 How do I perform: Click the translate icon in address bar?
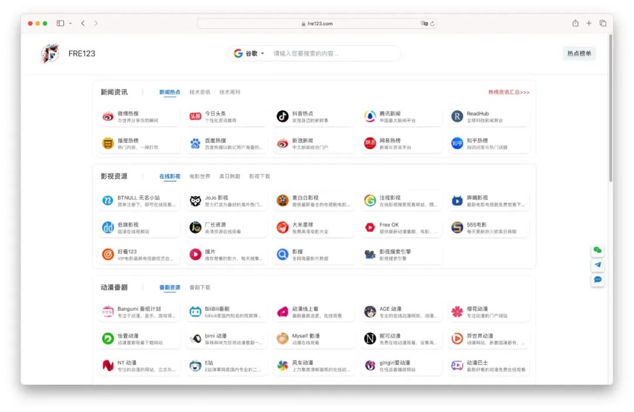tap(424, 24)
